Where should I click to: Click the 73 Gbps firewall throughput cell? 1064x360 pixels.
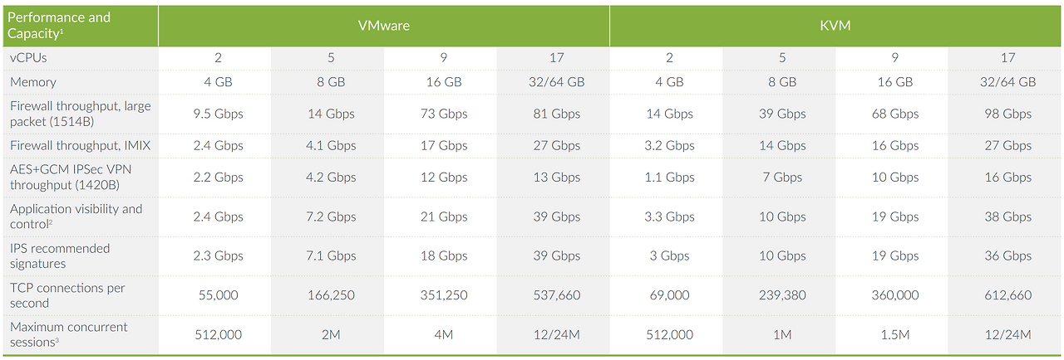point(444,114)
